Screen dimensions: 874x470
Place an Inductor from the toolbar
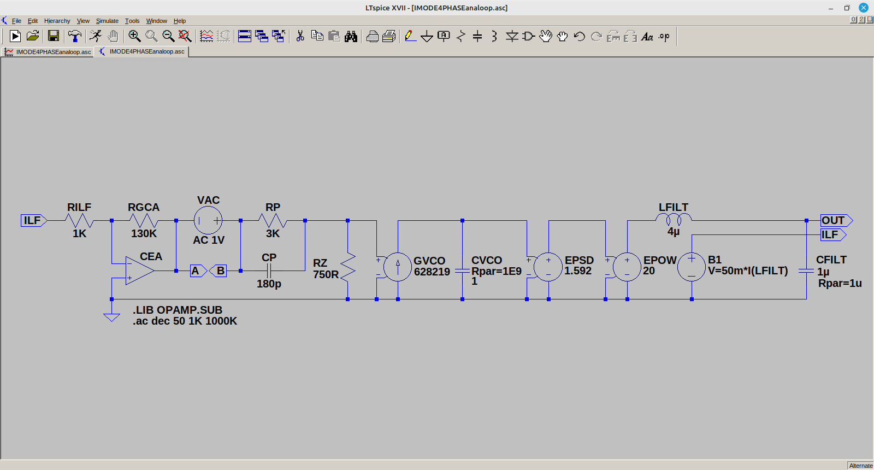click(494, 36)
